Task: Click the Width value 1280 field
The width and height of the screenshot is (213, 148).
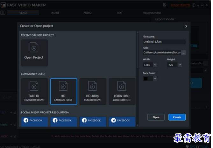Action: point(148,65)
